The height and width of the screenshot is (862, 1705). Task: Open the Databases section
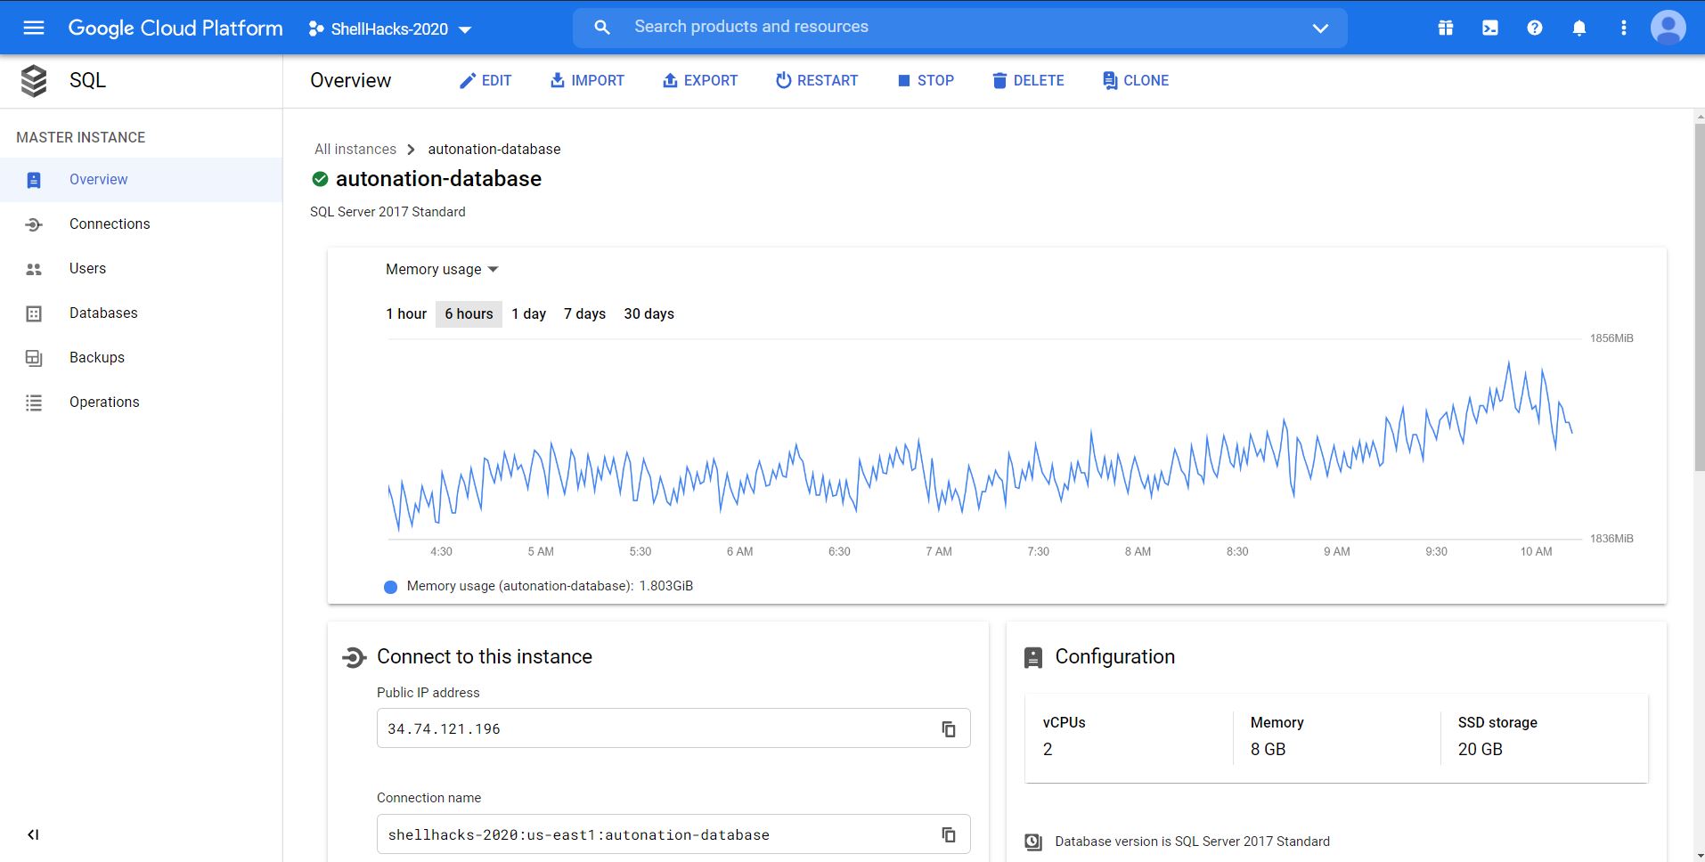click(142, 313)
